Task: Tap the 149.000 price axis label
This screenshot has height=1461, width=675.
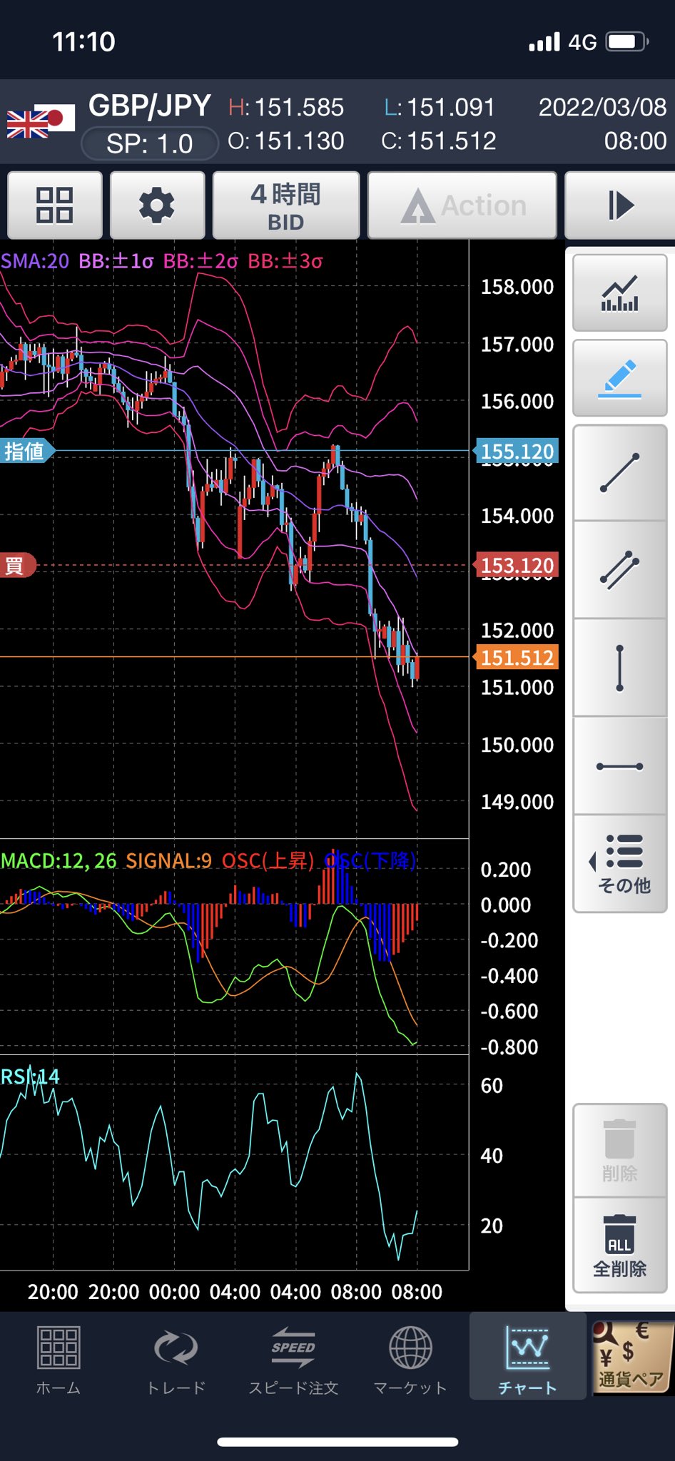Action: tap(517, 802)
